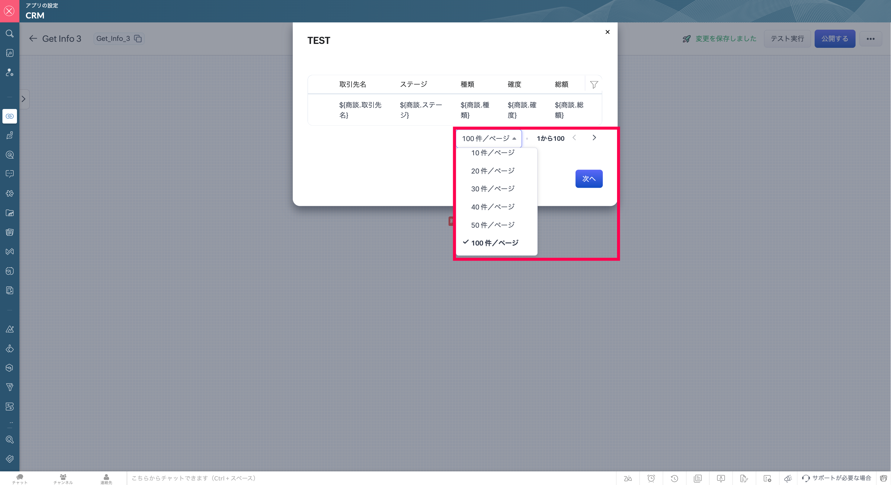Go to next page with right chevron
Viewport: 891px width, 485px height.
(x=594, y=138)
